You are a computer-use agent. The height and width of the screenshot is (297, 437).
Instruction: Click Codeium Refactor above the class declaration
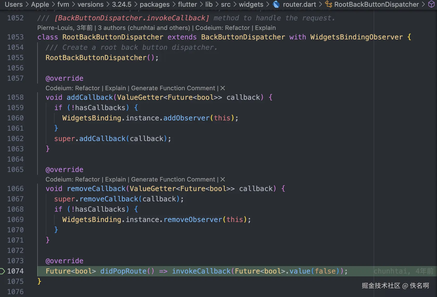(223, 28)
